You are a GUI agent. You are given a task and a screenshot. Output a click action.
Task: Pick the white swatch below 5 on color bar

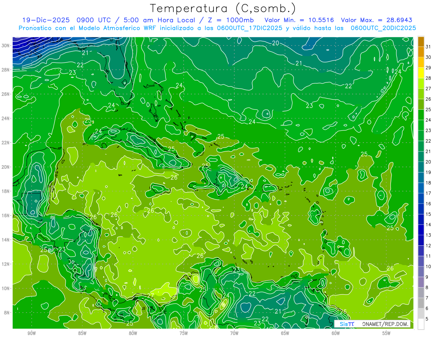(x=421, y=324)
